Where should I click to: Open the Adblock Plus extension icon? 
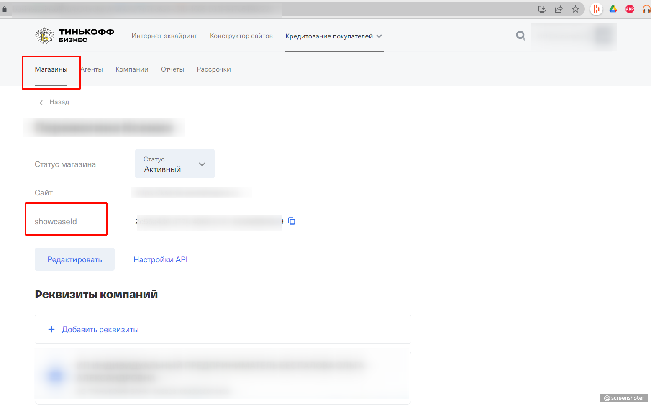[x=630, y=9]
